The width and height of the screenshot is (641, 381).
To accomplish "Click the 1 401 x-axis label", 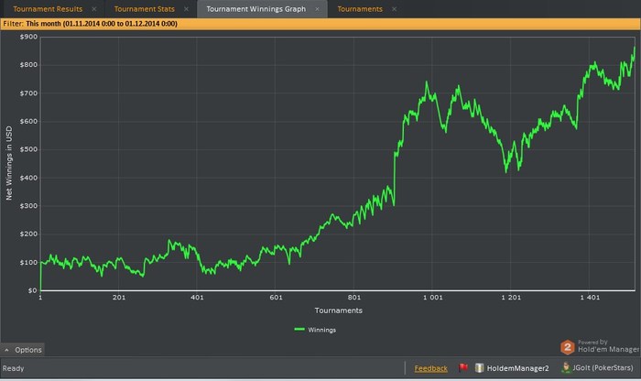I will coord(590,298).
